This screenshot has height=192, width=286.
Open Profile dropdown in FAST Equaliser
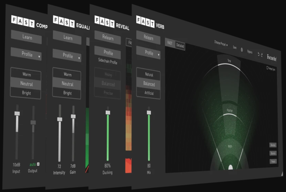pyautogui.click(x=67, y=55)
